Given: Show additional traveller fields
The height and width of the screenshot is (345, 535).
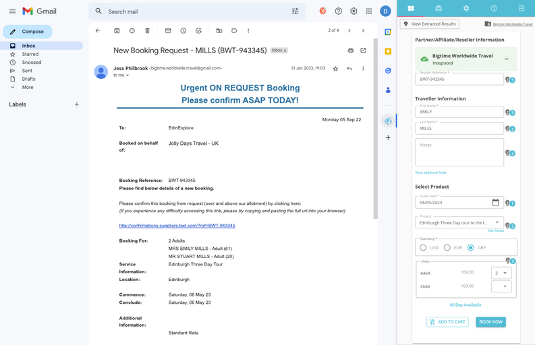Looking at the screenshot, I should pyautogui.click(x=430, y=172).
